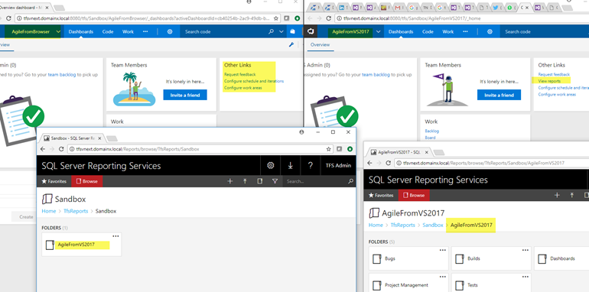Select Dashboards hub in AgileFromVS2017 window

click(x=401, y=32)
